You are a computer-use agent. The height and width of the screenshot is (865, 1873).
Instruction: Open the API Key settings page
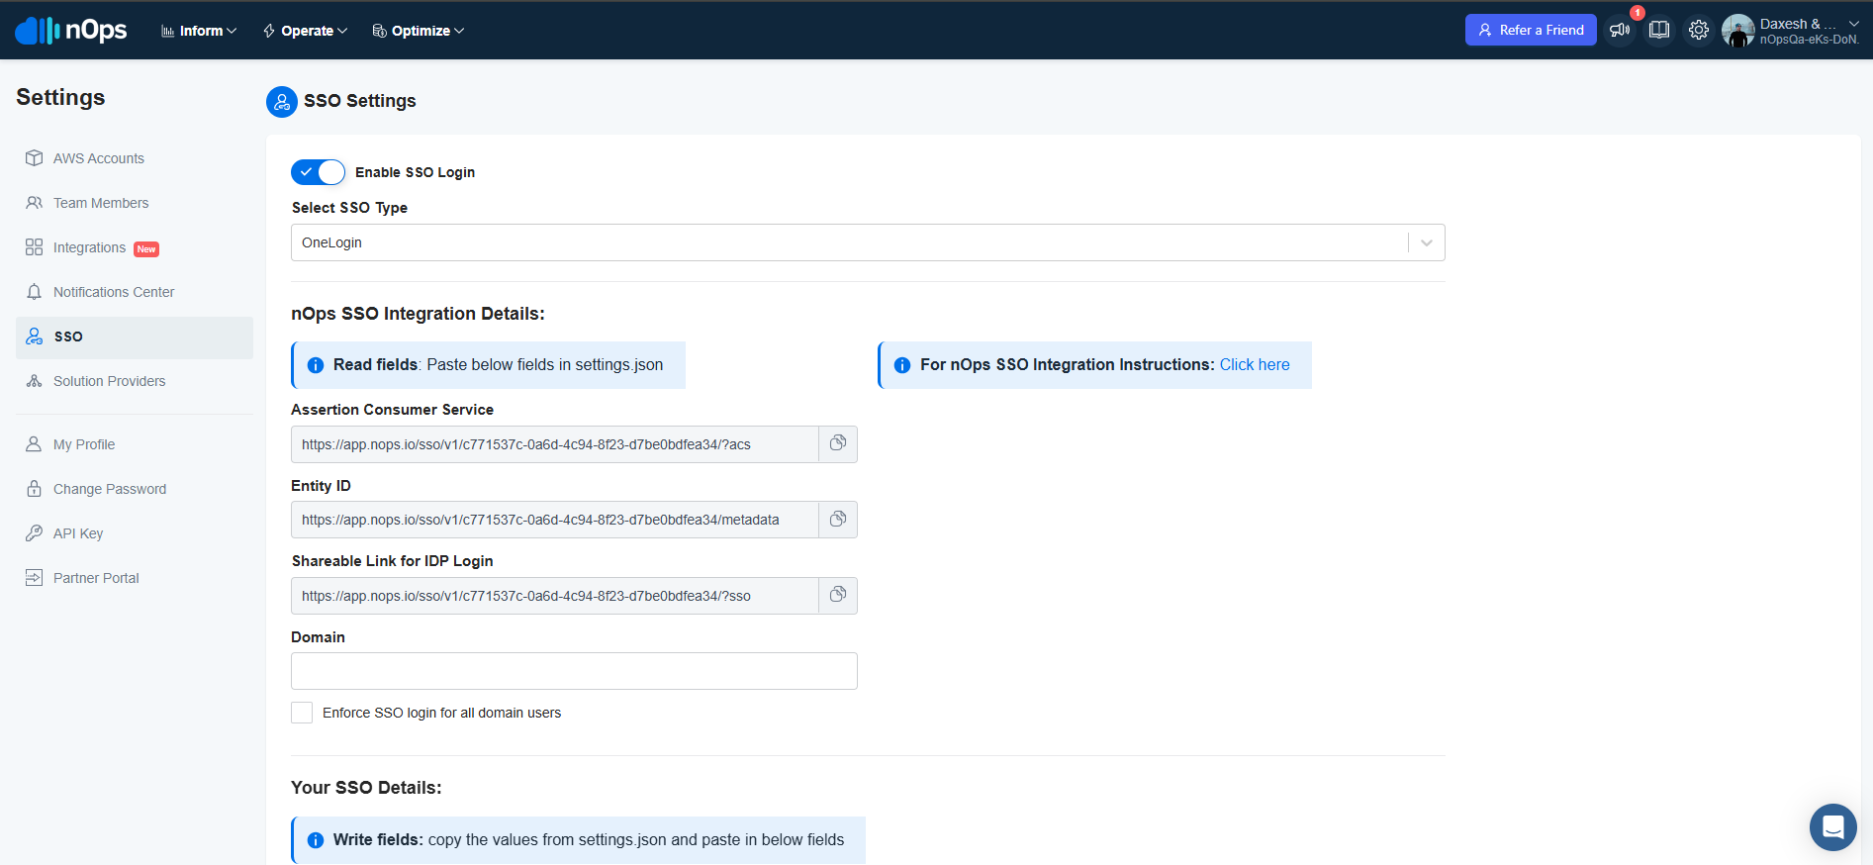pos(77,533)
